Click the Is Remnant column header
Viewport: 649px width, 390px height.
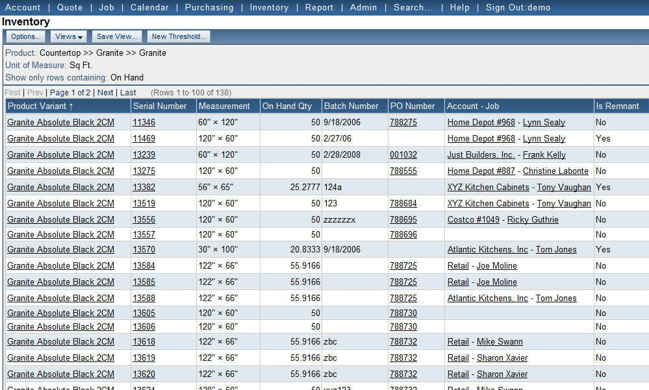point(617,106)
